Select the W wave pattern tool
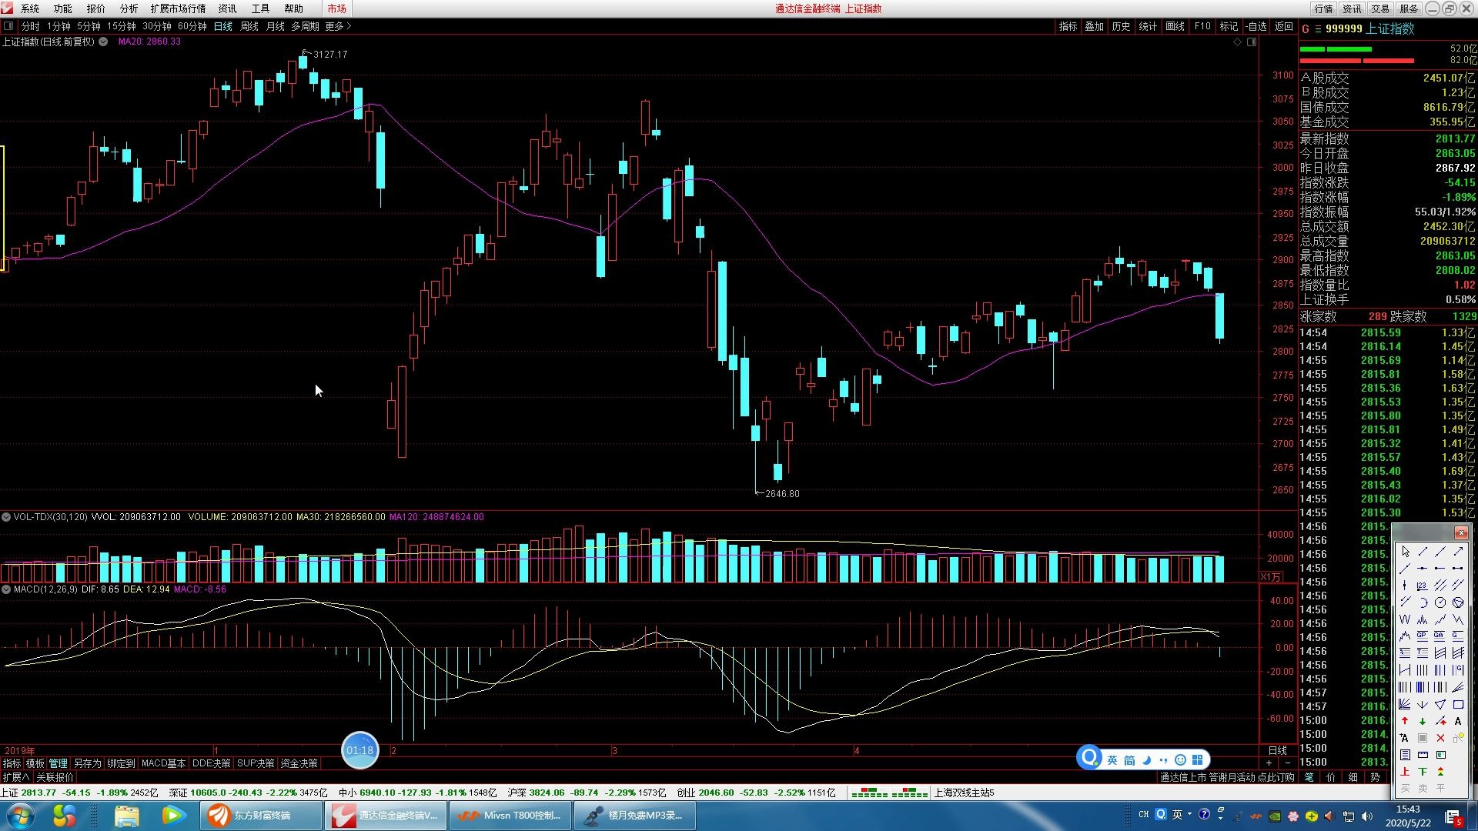 (x=1405, y=619)
